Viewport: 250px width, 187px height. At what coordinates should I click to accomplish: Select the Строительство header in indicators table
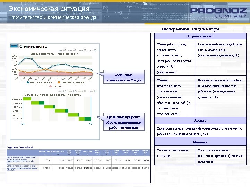coord(200,36)
